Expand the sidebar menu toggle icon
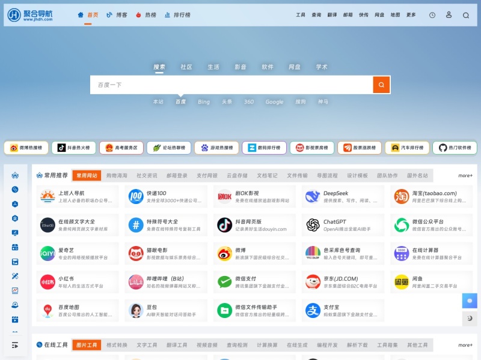Viewport: 481px width, 360px height. (14, 346)
